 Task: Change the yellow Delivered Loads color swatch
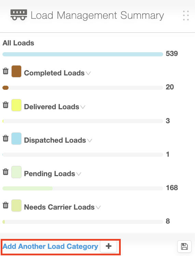pos(16,105)
